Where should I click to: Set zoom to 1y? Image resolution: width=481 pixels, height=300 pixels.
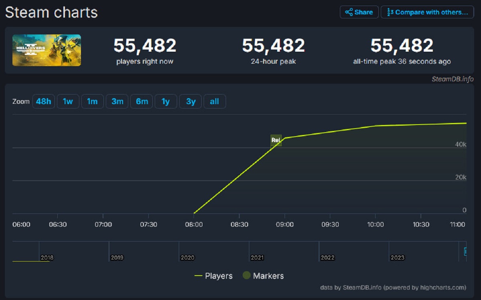166,101
